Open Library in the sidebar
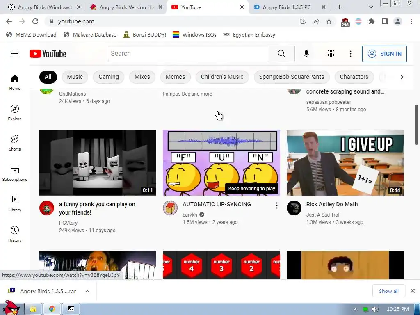Image resolution: width=420 pixels, height=315 pixels. [15, 203]
